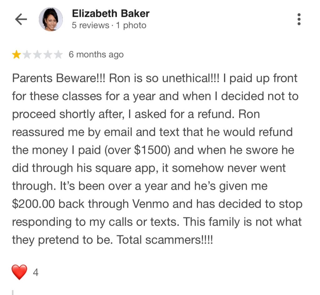Click the third gray rating star
The height and width of the screenshot is (295, 320).
(x=38, y=55)
